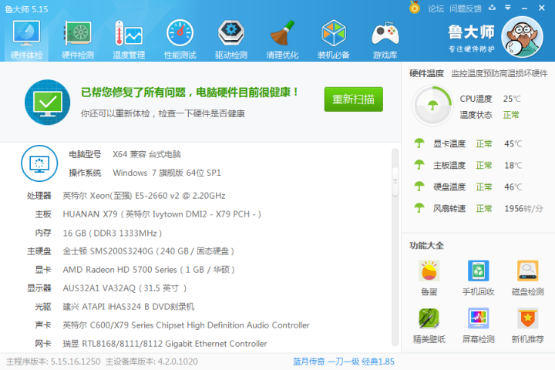
Task: Select the 网卡 瑞昱 RTL8168 row
Action: click(x=151, y=344)
